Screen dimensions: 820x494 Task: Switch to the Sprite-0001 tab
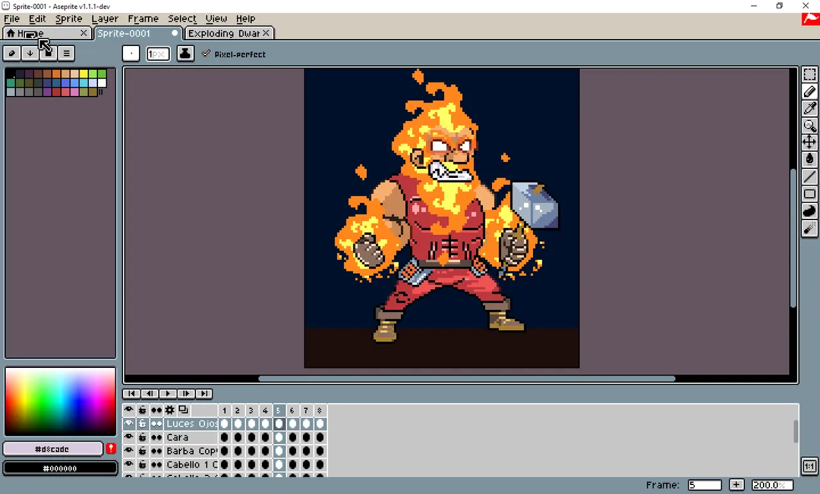coord(124,33)
